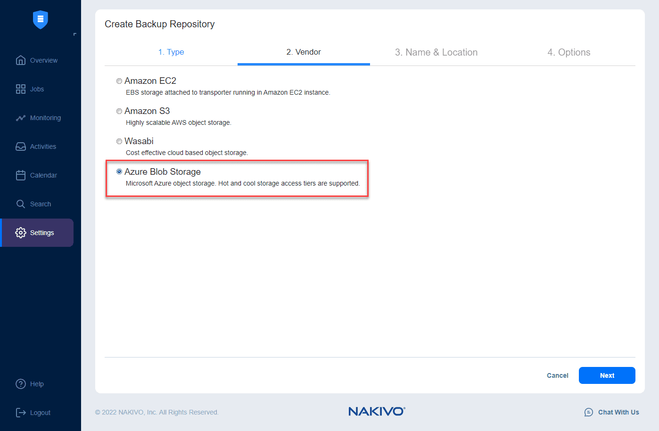Screen dimensions: 659x431
Task: Click the Help question mark icon
Action: click(21, 384)
